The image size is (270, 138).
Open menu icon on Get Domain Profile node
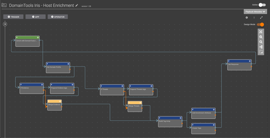[68, 64]
